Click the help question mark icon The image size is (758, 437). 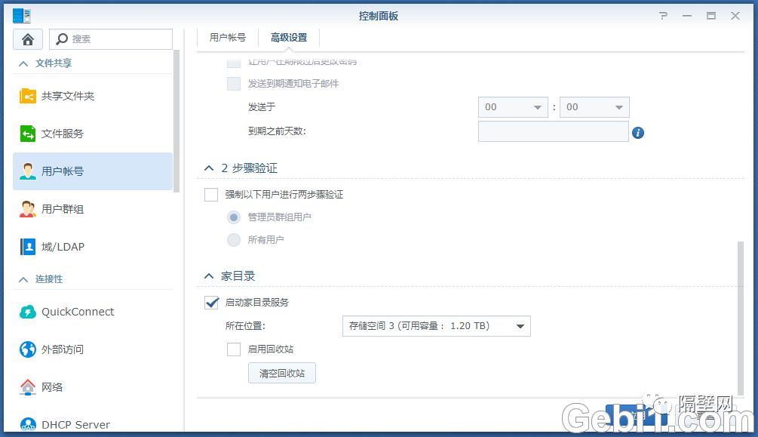click(663, 16)
